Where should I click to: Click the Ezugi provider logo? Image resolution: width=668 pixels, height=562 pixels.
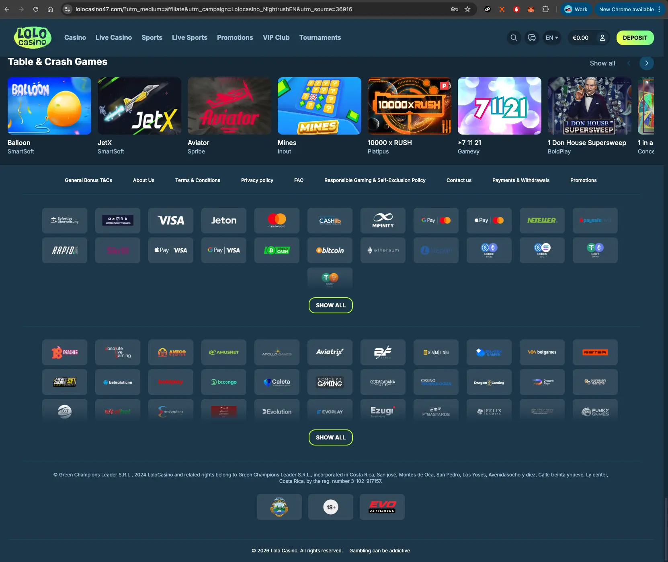pos(383,411)
